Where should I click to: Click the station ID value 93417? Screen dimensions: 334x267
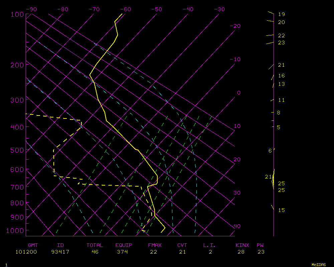pyautogui.click(x=60, y=252)
